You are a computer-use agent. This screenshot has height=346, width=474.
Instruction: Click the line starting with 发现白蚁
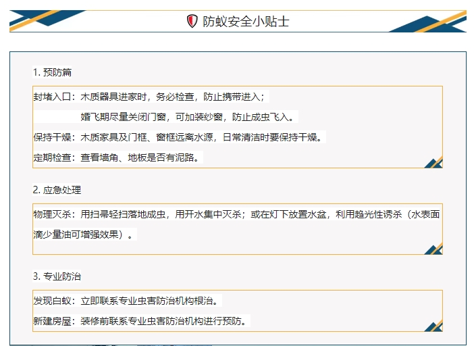(x=126, y=301)
